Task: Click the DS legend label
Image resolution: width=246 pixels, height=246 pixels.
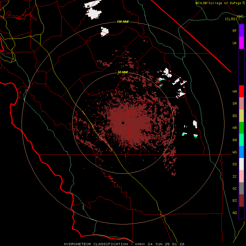Action: tap(235, 164)
